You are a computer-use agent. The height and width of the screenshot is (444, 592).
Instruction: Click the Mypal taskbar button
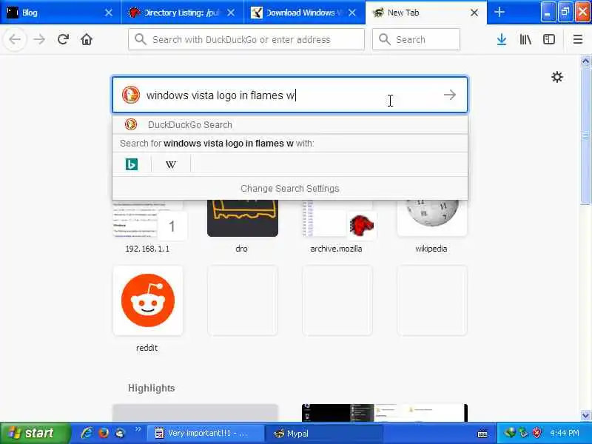[x=324, y=433]
